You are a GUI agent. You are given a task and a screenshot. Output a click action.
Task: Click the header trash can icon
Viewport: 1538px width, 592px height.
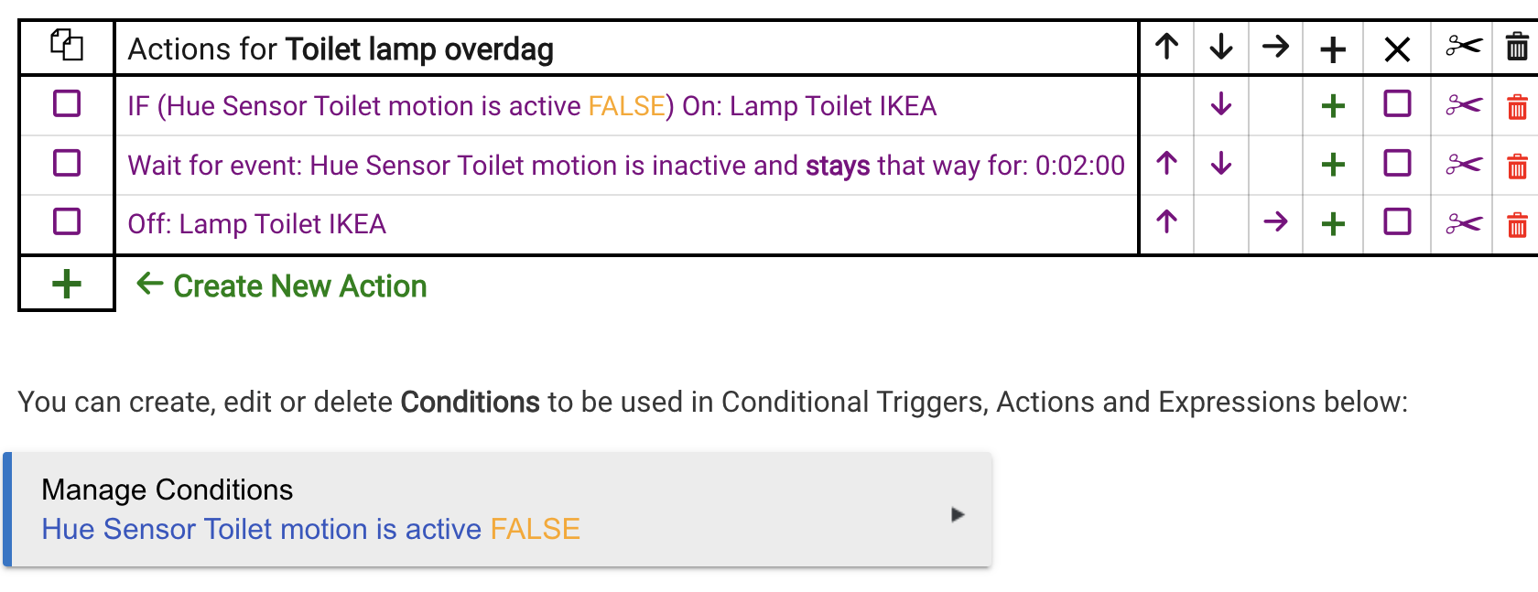[x=1517, y=46]
